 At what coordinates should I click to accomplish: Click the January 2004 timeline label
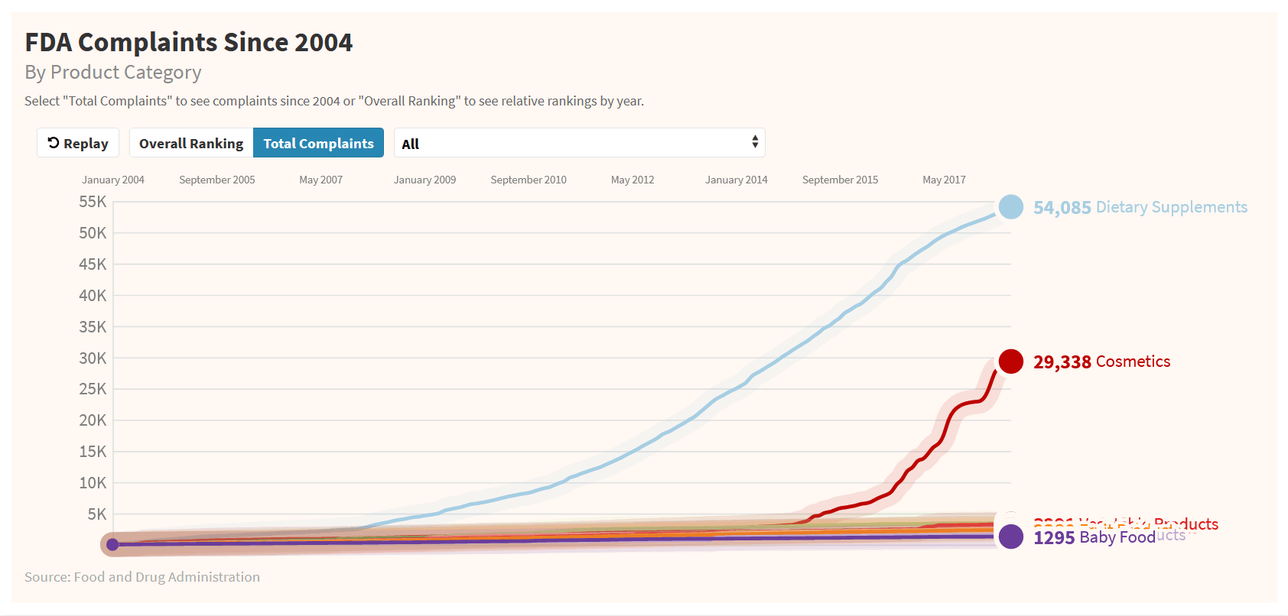[113, 180]
